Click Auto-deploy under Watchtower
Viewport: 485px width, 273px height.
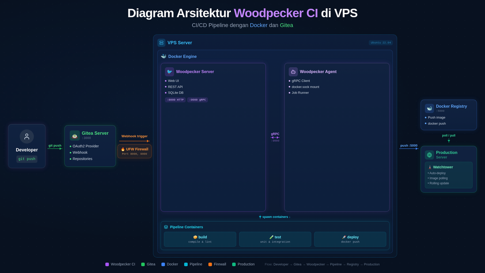click(x=437, y=173)
